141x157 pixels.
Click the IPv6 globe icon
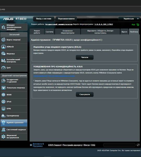click(x=3, y=102)
